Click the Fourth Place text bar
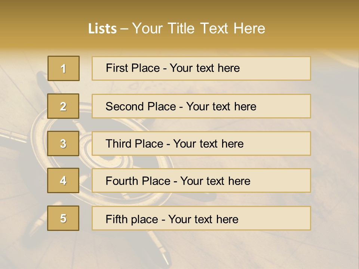Screen dimensions: 359x269 [x=201, y=180]
